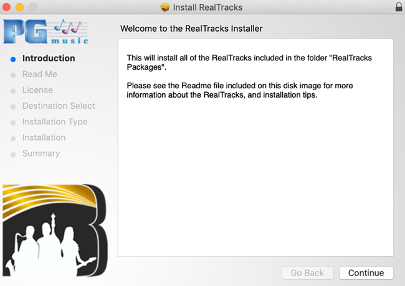Minimize the installer with the yellow button
Viewport: 405px width, 286px height.
click(20, 7)
